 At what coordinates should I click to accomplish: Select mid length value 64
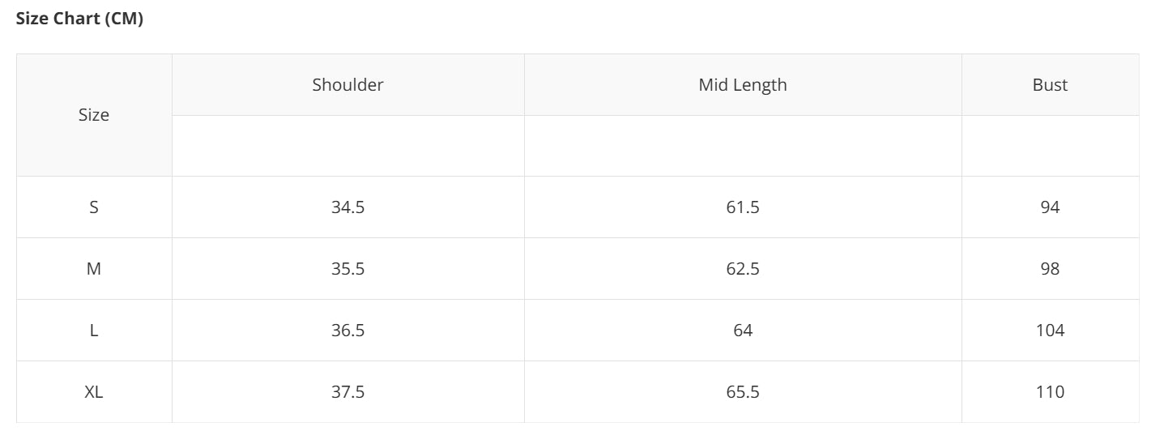[x=743, y=331]
